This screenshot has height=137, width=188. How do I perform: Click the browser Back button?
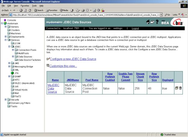click(x=5, y=10)
